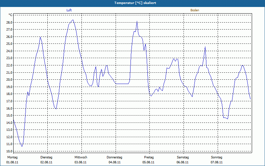Click the 27,0 y-axis value
265x166 pixels.
[x=9, y=30]
